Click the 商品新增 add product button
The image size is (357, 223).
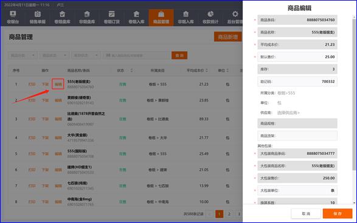coord(227,36)
